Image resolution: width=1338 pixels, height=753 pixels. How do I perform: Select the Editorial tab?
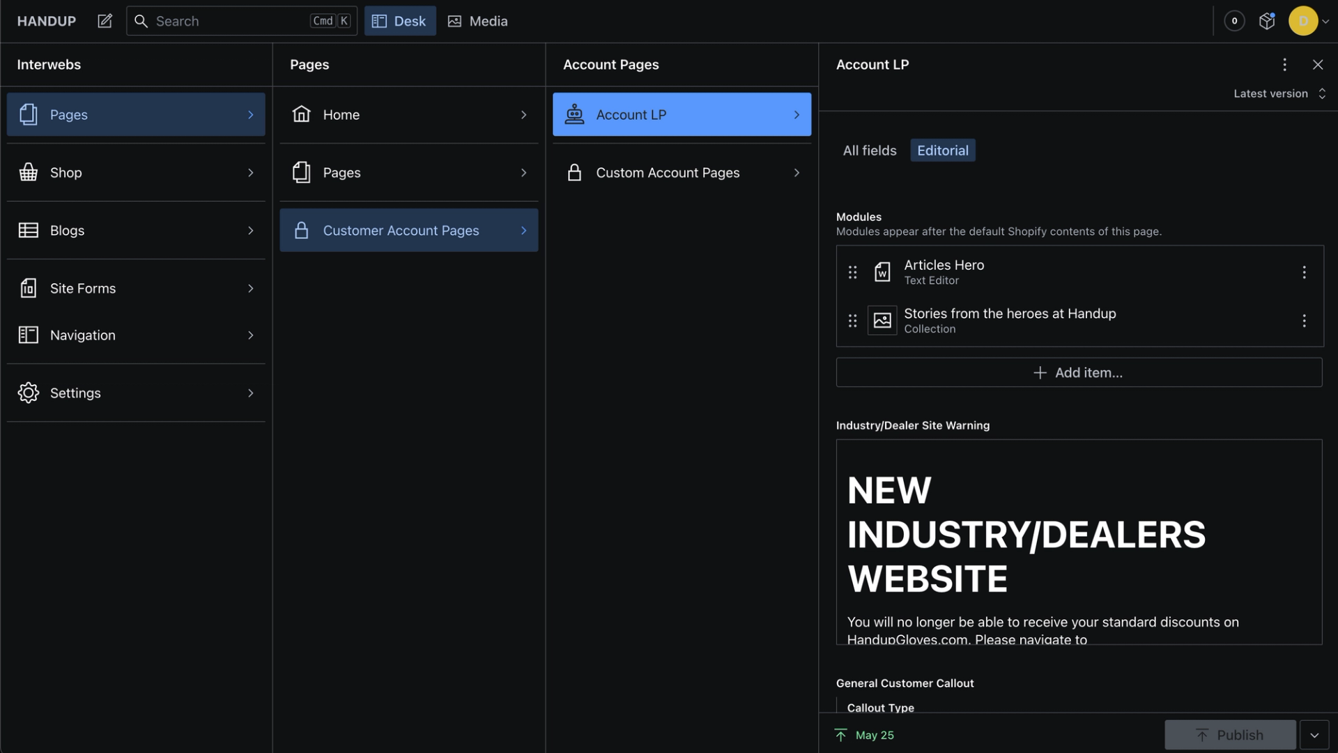click(942, 151)
